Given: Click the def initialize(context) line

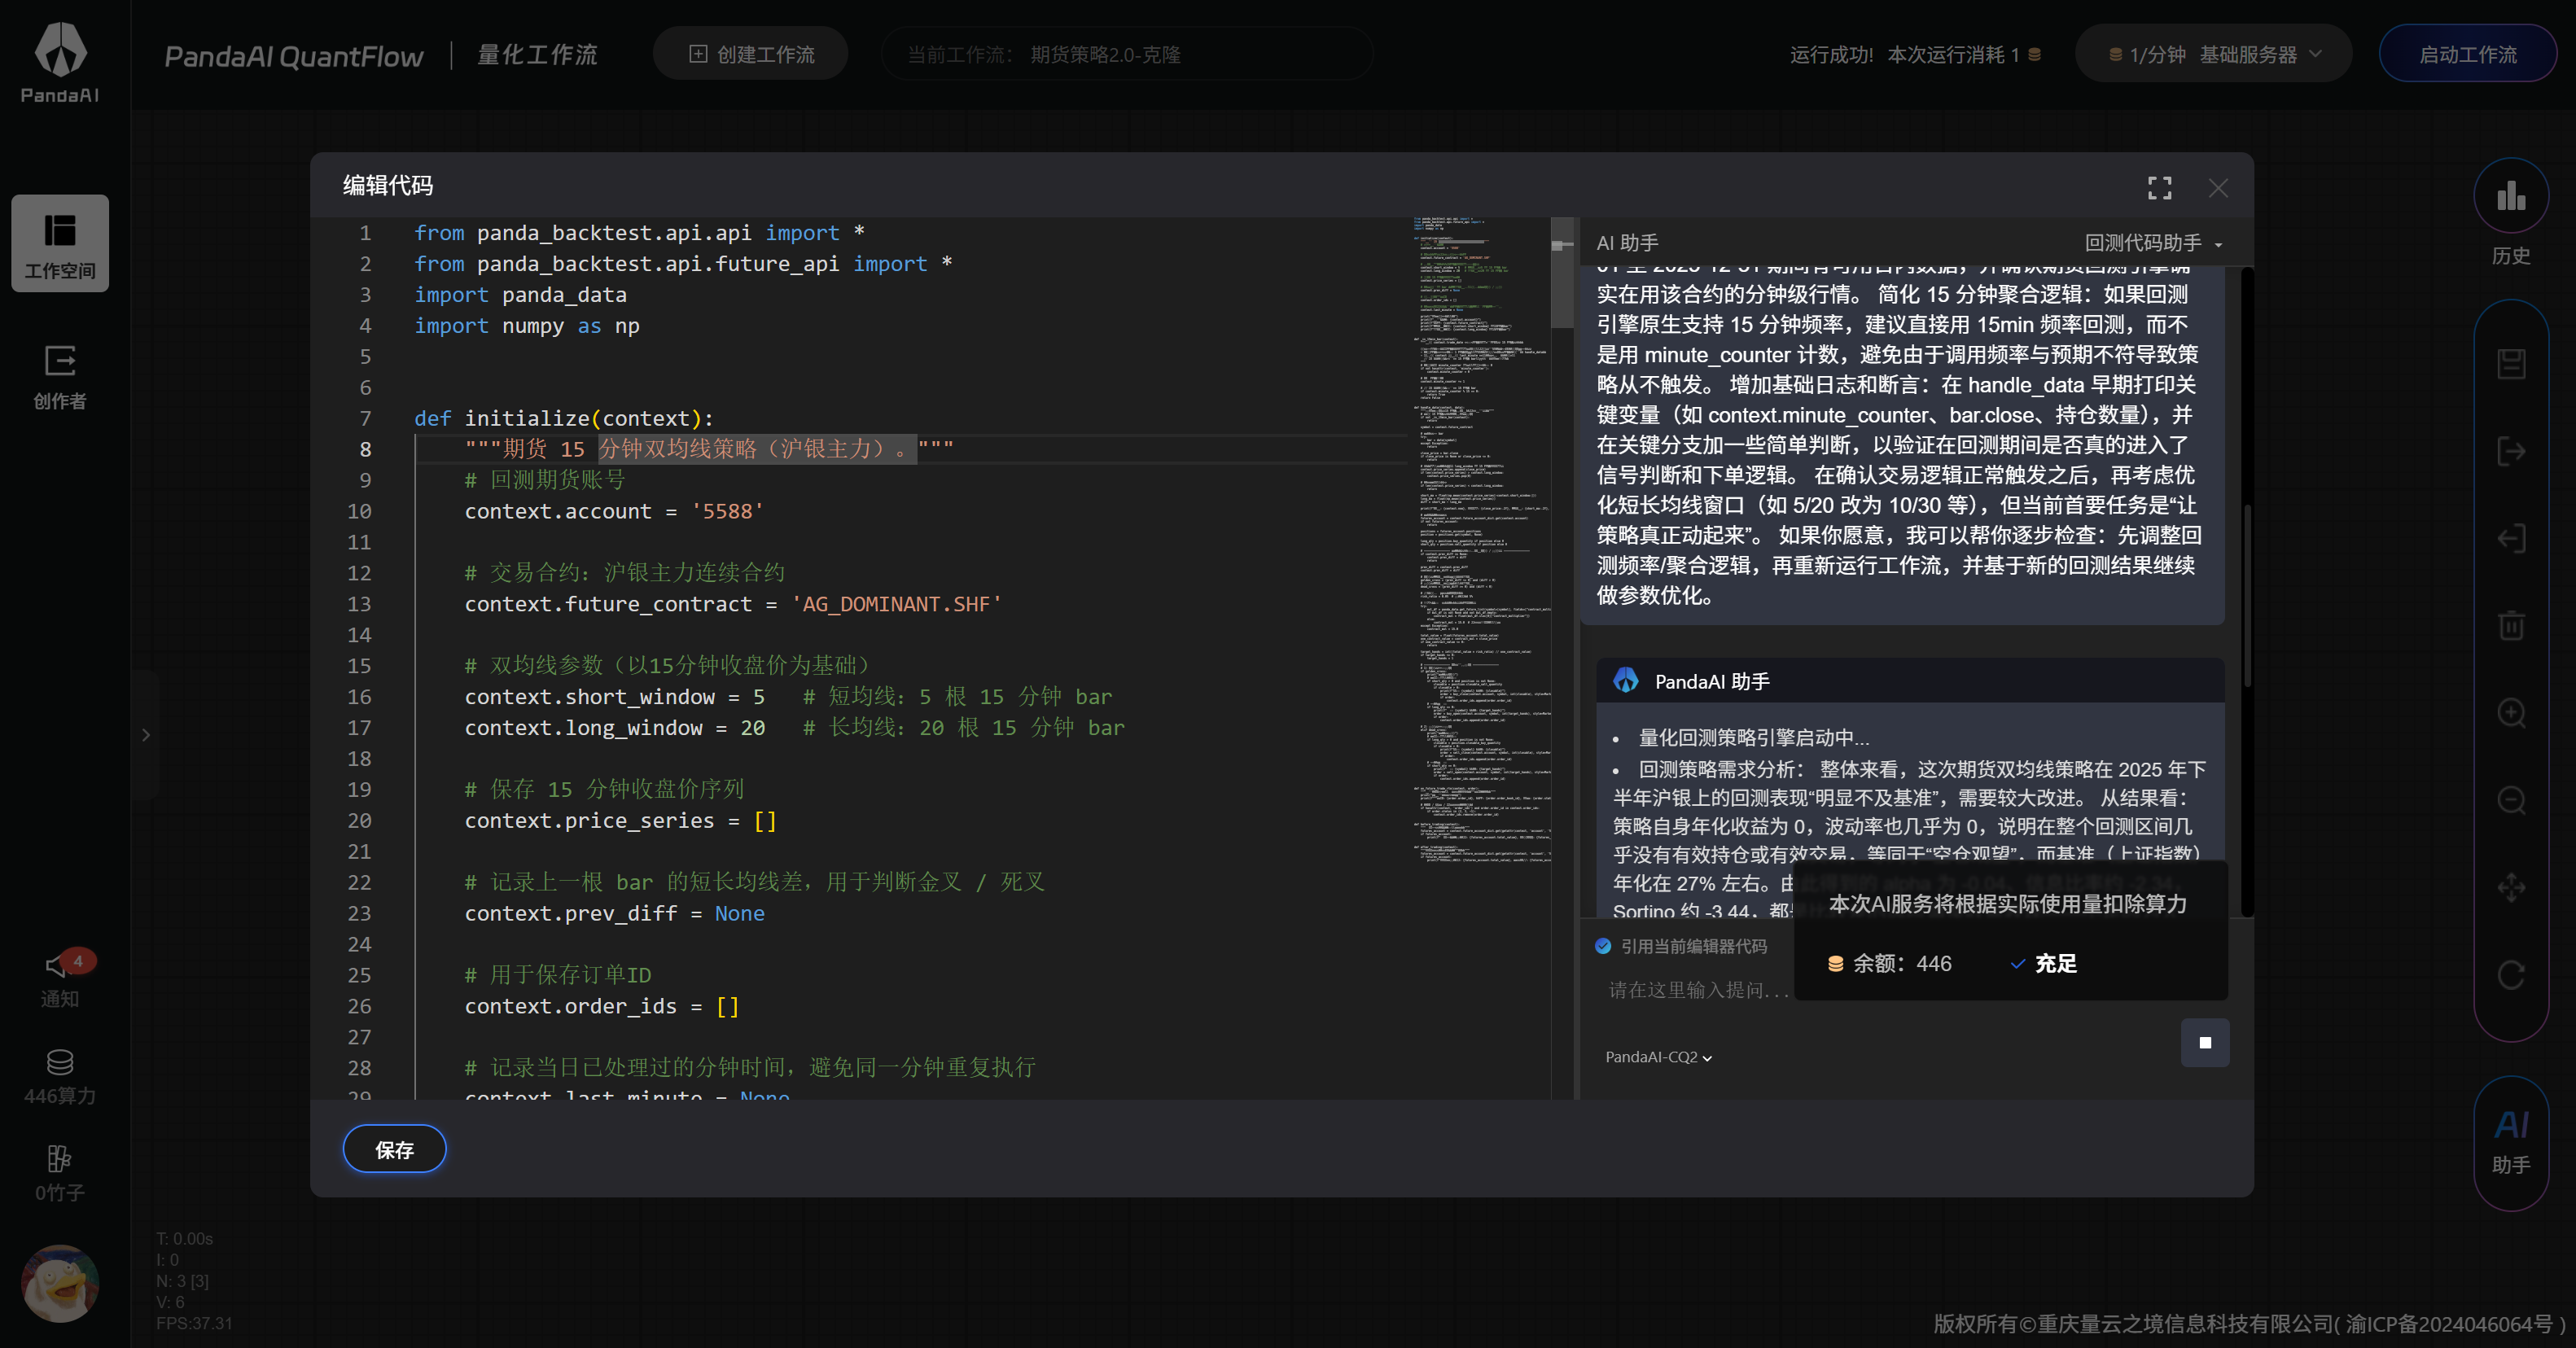Looking at the screenshot, I should (x=564, y=418).
